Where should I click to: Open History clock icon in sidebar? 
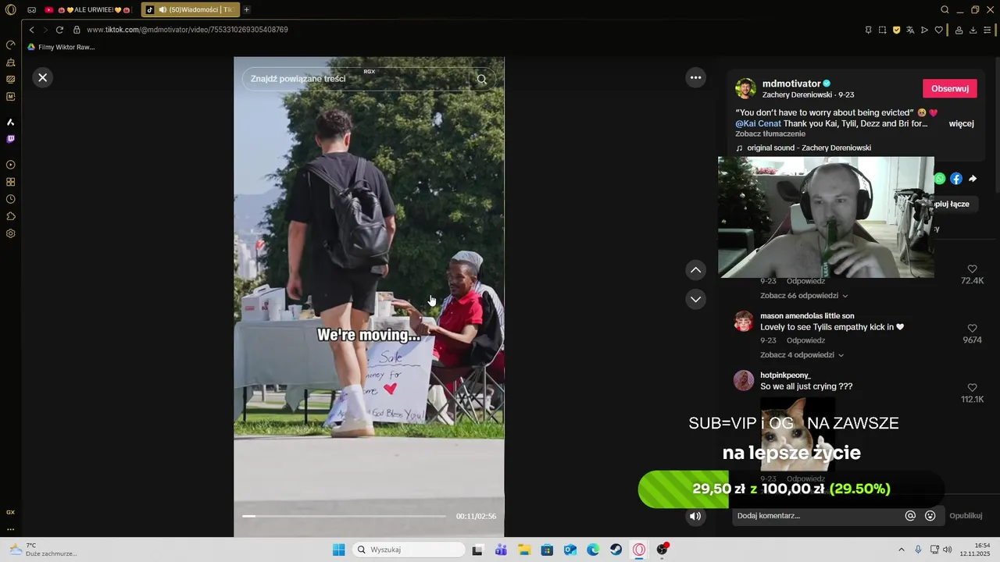coord(11,199)
